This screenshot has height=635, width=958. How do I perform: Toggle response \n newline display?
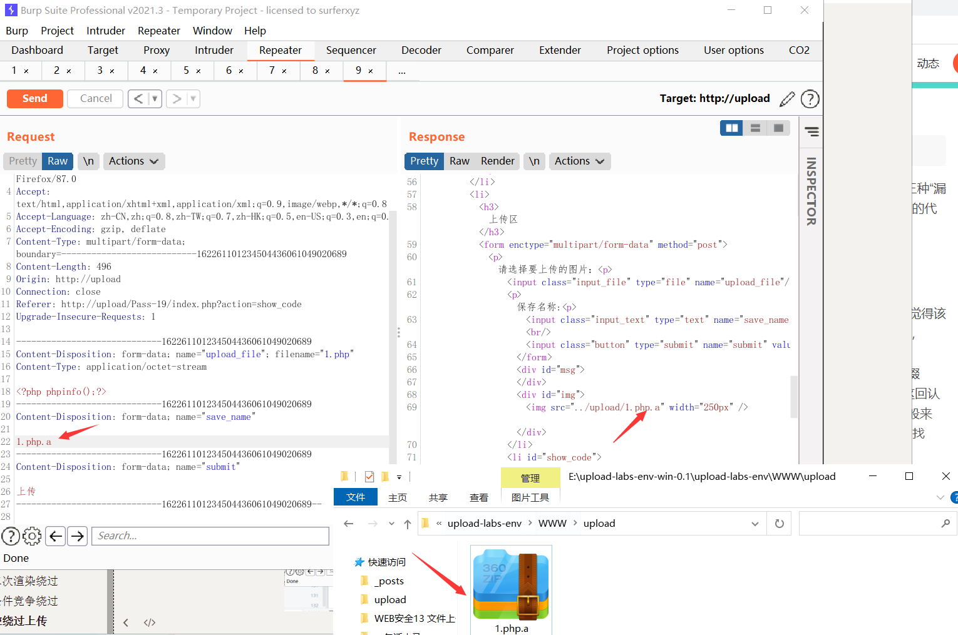tap(534, 161)
